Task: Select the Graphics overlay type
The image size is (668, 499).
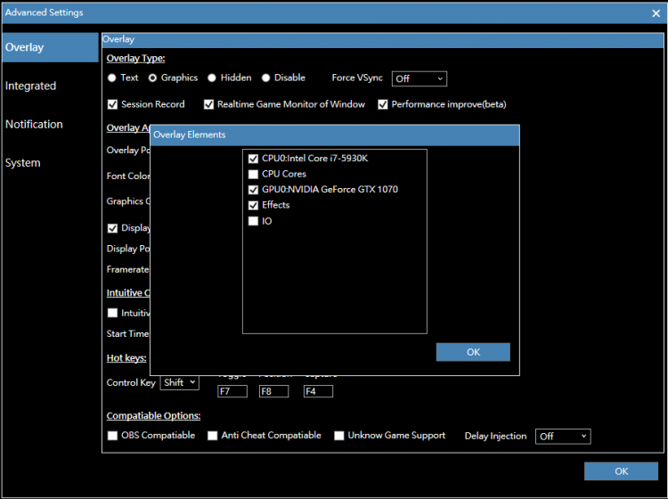Action: (152, 78)
